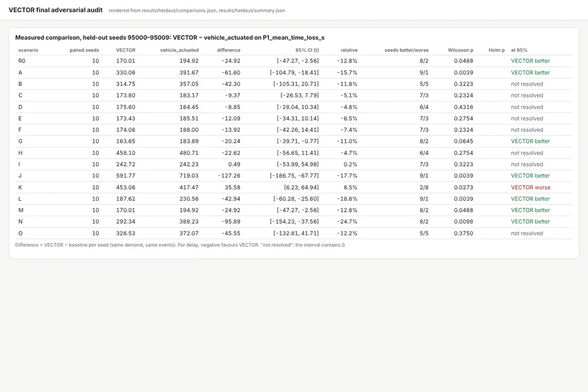Viewport: 588px width, 392px height.
Task: Click the "vehicle_actuated" column header
Action: (179, 50)
